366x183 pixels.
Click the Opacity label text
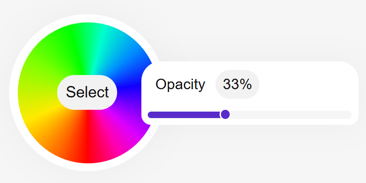[x=180, y=84]
